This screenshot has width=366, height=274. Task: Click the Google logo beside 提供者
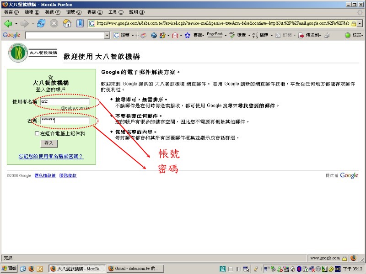349,175
